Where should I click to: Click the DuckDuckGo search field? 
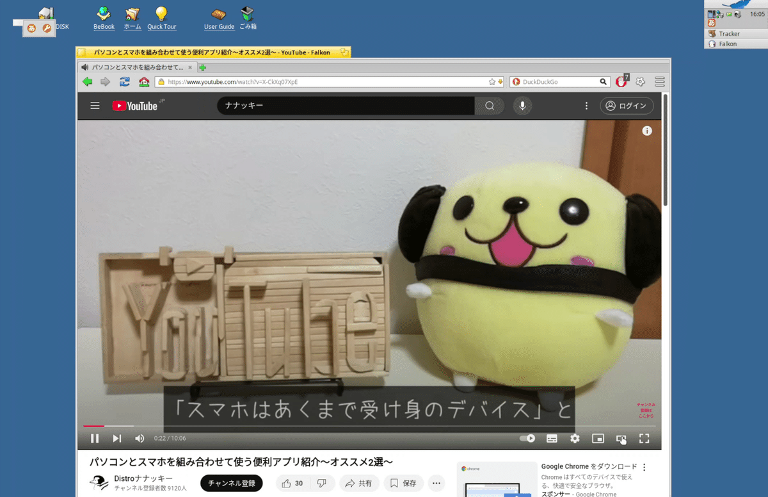[560, 82]
